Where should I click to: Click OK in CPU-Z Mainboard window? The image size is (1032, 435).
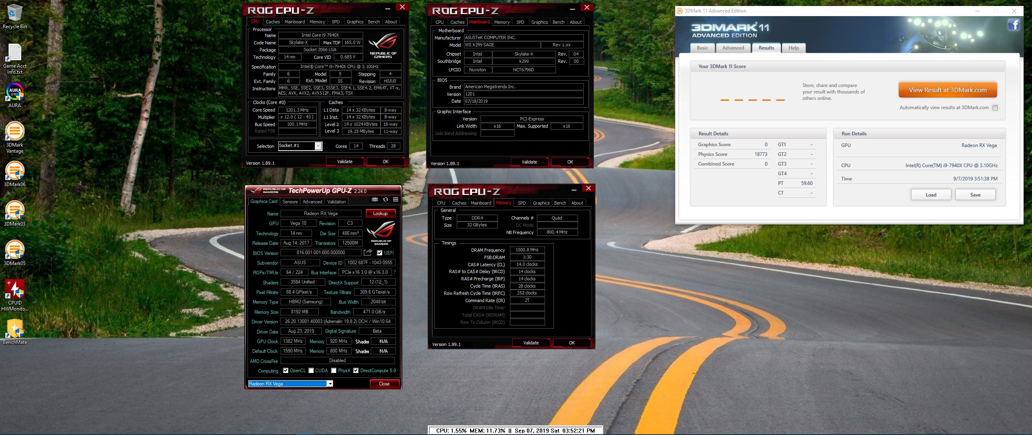(570, 162)
